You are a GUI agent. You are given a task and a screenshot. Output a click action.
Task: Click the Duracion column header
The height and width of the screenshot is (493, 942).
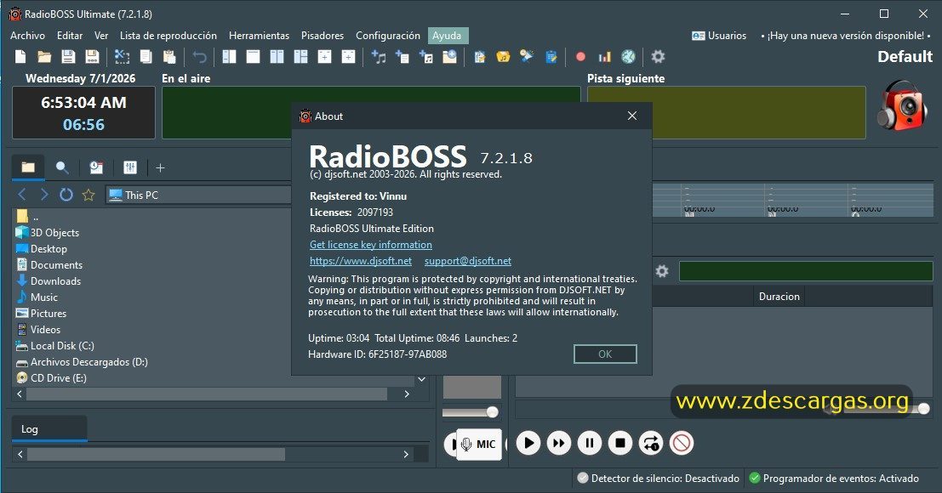[x=779, y=297]
